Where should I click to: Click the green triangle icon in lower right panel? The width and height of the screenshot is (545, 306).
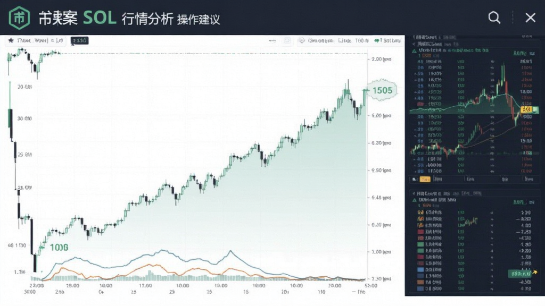(x=414, y=200)
